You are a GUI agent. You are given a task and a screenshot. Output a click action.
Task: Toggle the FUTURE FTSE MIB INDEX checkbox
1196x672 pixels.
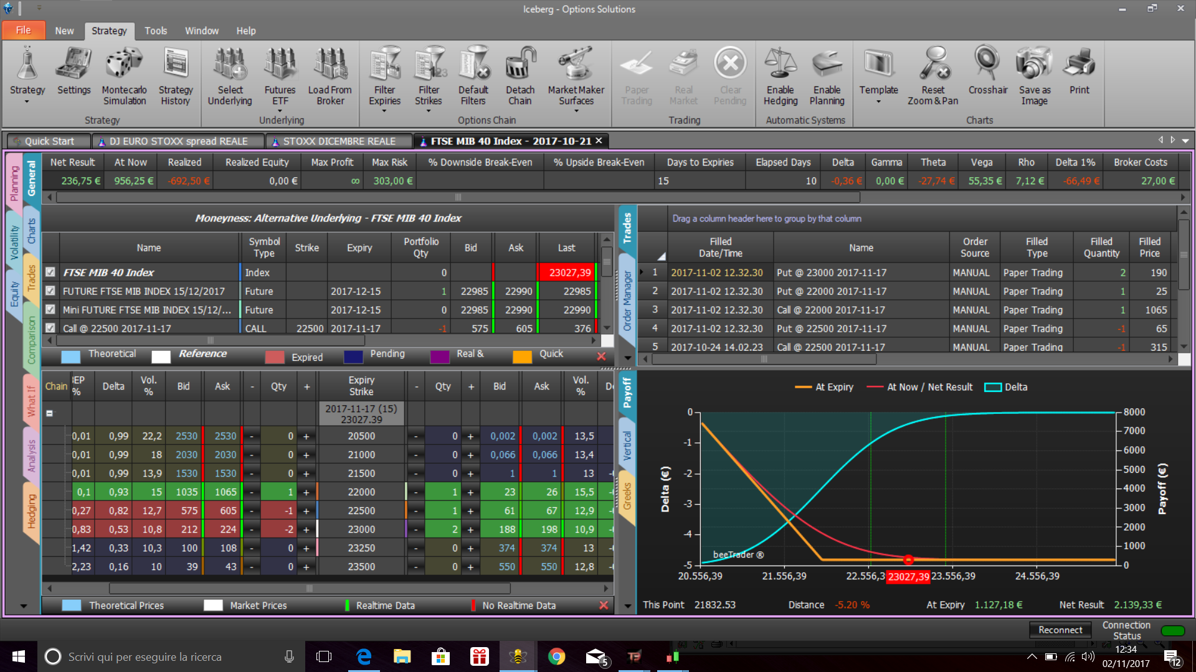[x=50, y=291]
